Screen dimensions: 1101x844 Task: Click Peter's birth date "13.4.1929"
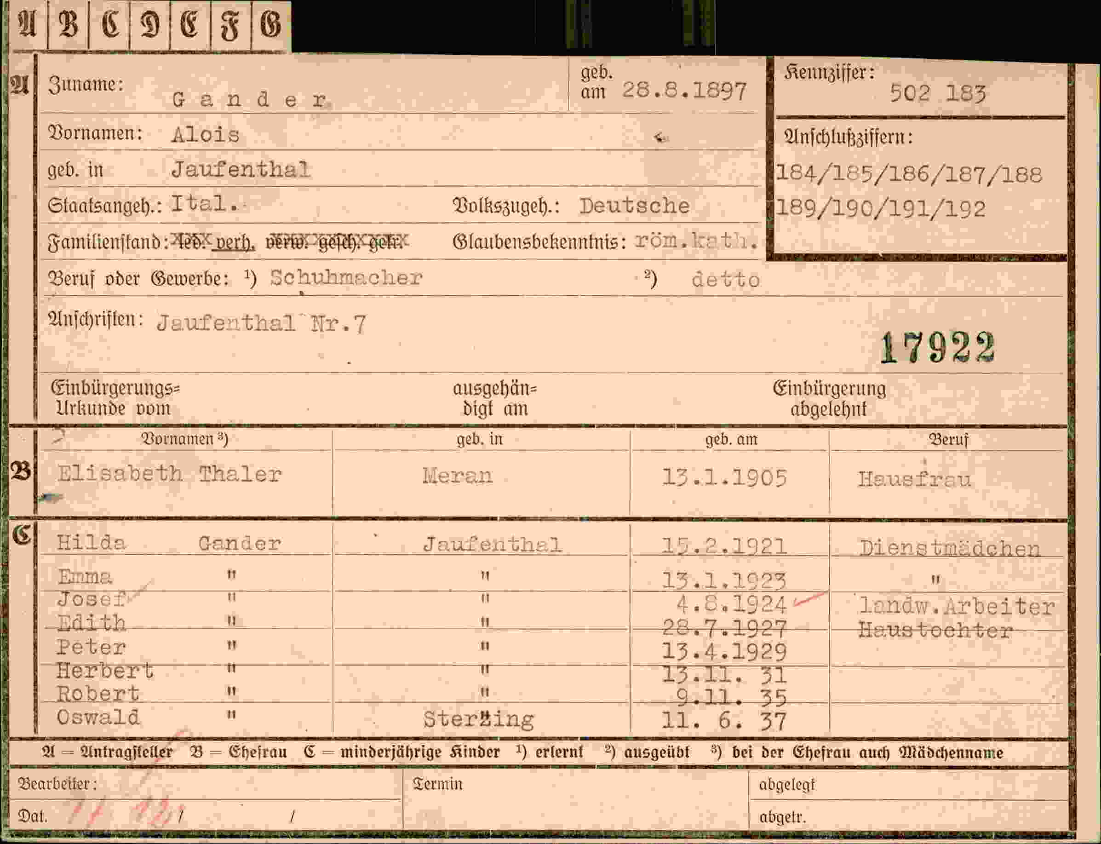coord(724,652)
